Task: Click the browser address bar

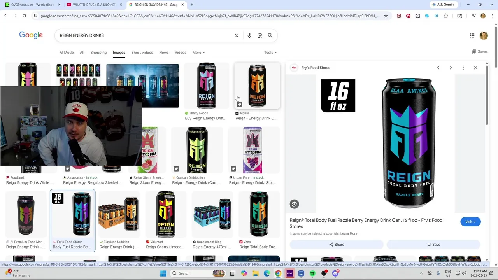Action: (210, 16)
